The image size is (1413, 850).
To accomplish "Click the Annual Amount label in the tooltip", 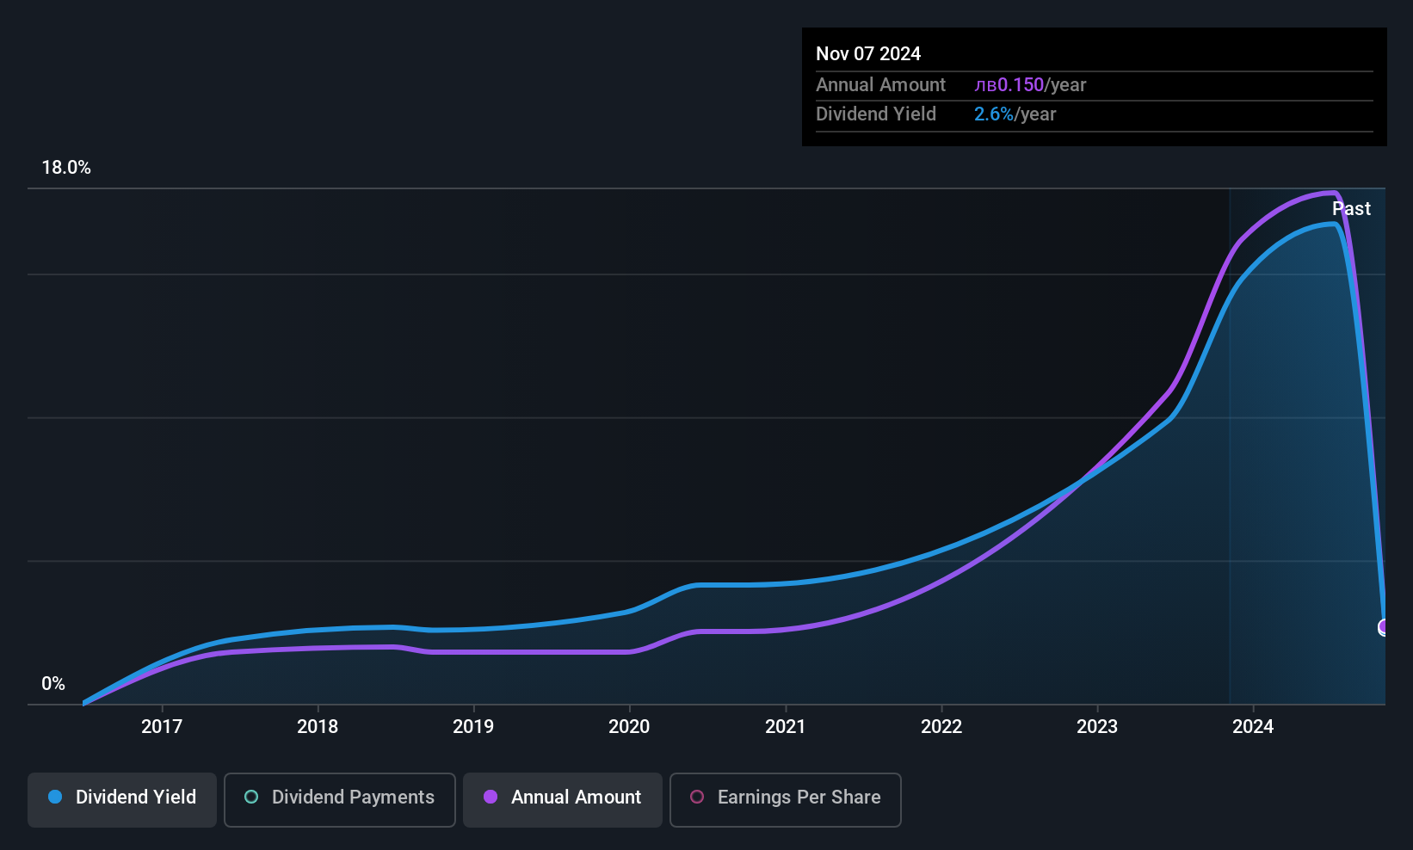I will [880, 85].
